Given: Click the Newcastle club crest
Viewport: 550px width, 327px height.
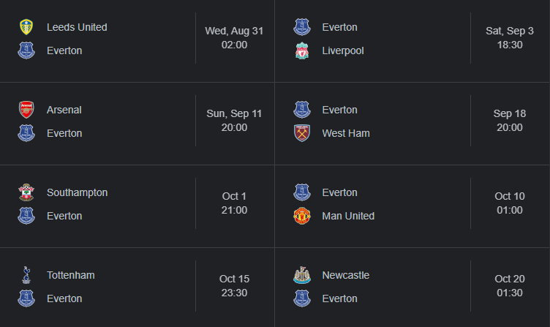Looking at the screenshot, I should point(301,275).
